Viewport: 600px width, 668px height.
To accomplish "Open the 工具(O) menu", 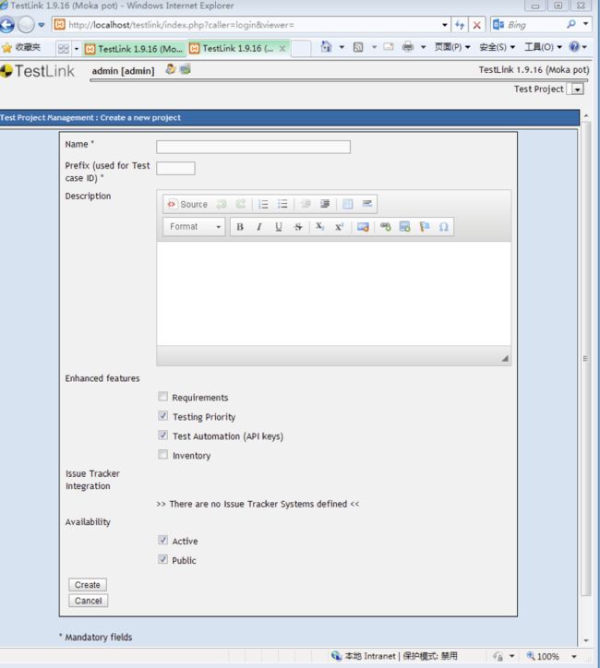I will tap(544, 47).
